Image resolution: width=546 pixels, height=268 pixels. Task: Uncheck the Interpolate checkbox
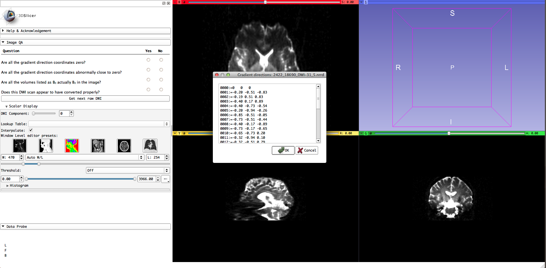tap(31, 130)
